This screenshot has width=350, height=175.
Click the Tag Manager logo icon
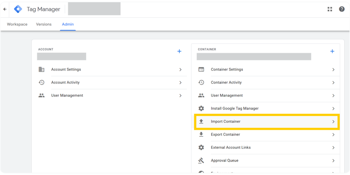point(18,9)
